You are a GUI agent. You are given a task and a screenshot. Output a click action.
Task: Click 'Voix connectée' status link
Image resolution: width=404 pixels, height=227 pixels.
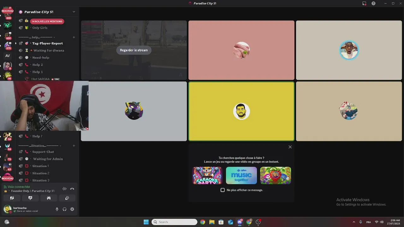[19, 187]
